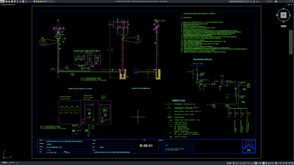Click the TOP face of ViewCube

point(283,15)
